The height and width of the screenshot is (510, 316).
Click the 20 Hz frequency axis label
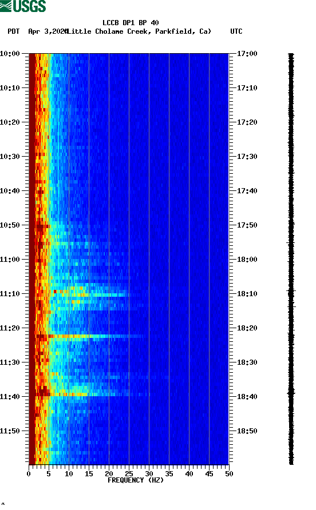[109, 474]
